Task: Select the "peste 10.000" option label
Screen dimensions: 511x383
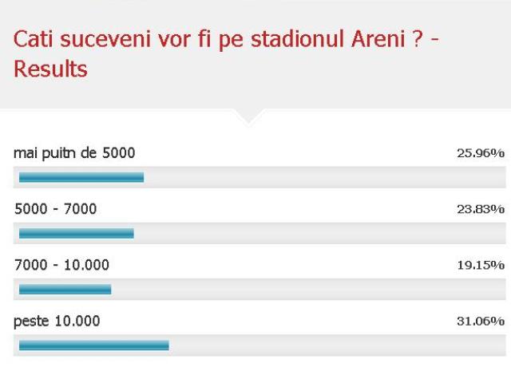Action: coord(57,321)
